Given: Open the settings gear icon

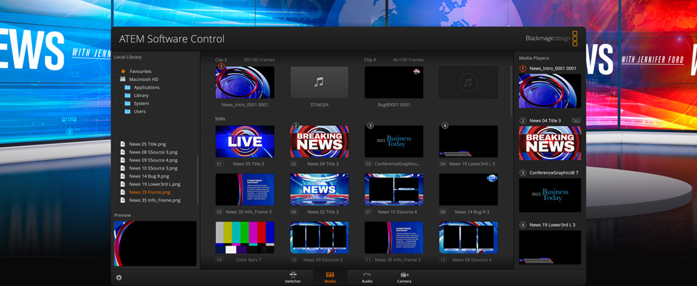Looking at the screenshot, I should tap(119, 277).
